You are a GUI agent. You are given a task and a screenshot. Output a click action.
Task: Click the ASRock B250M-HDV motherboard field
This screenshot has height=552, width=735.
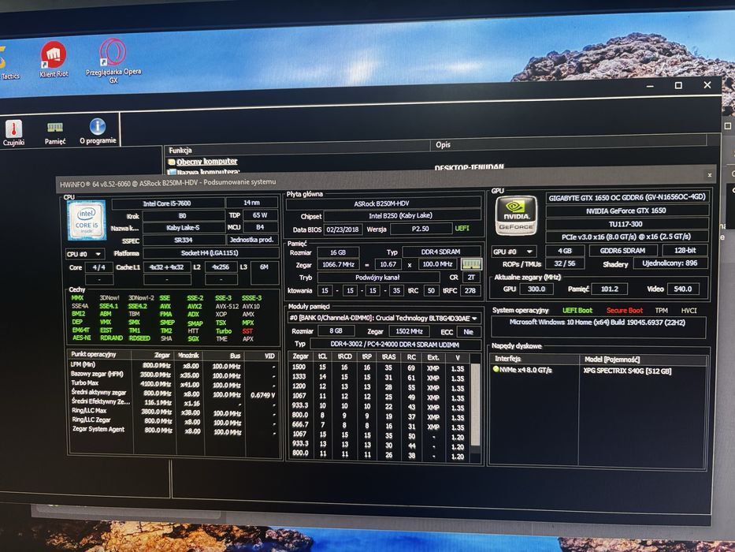(x=381, y=203)
